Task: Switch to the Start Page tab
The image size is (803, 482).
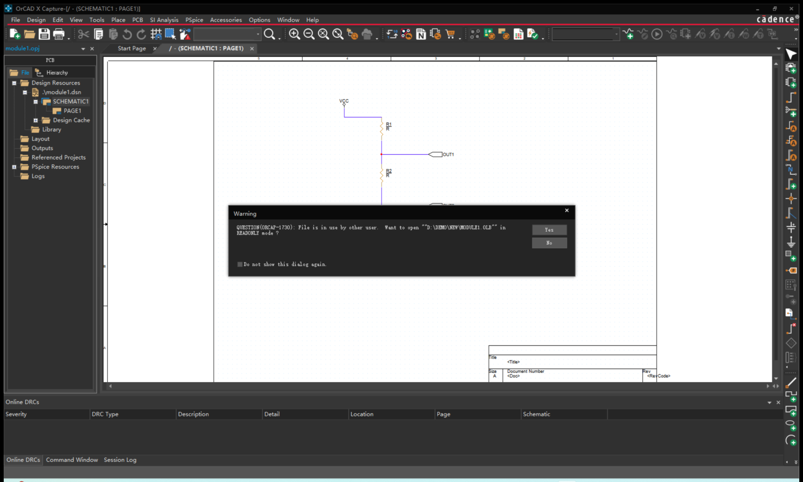Action: (132, 49)
